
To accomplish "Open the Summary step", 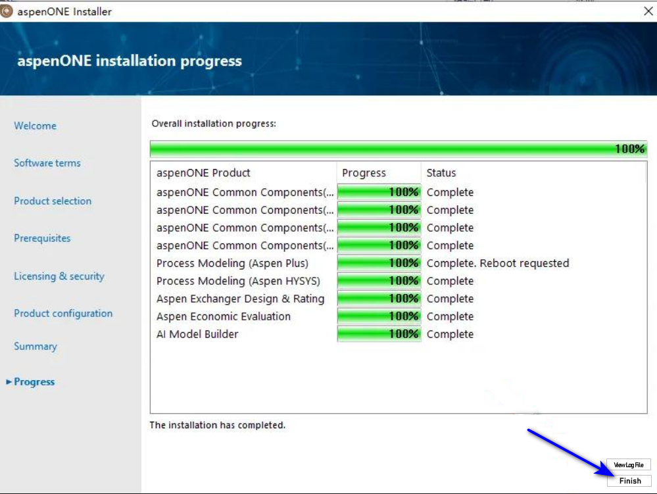I will tap(36, 346).
